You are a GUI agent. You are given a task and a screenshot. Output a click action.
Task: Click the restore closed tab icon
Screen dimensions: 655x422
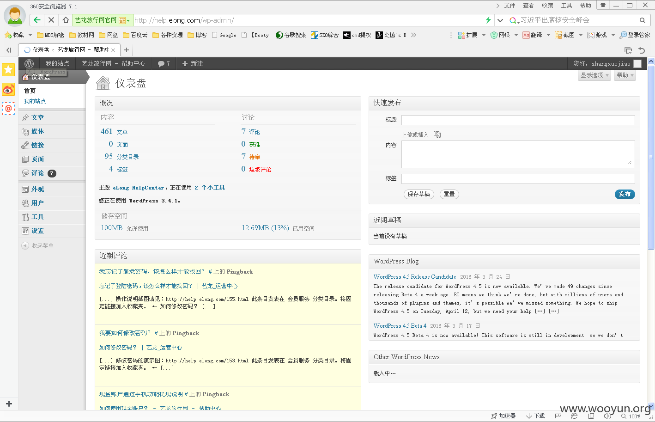pyautogui.click(x=642, y=50)
